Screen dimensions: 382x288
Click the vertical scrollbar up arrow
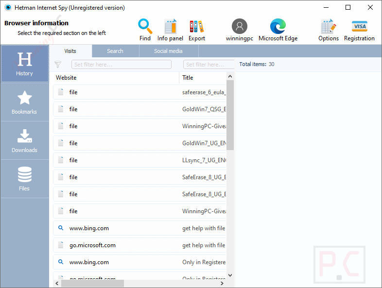coord(230,76)
